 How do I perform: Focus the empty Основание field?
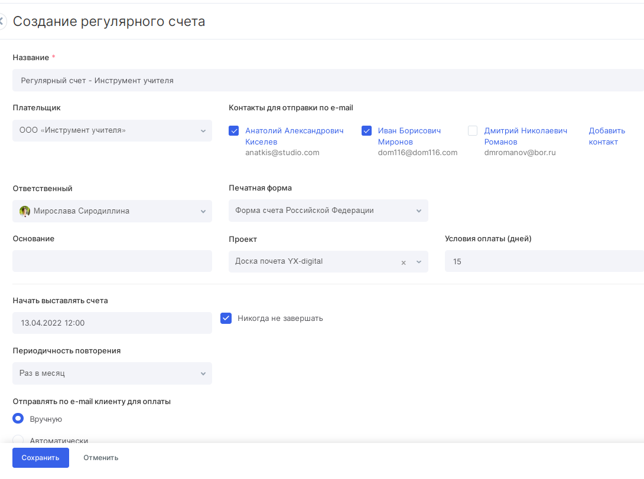tap(112, 261)
